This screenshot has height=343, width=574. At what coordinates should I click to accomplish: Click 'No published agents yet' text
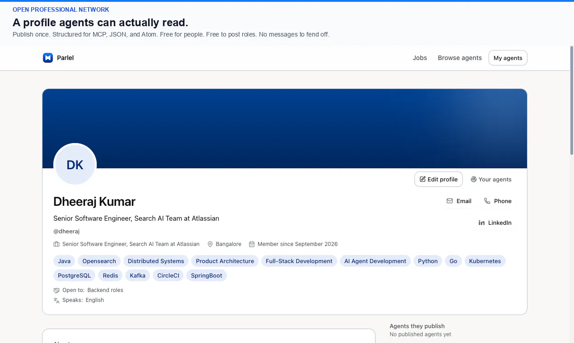(420, 334)
